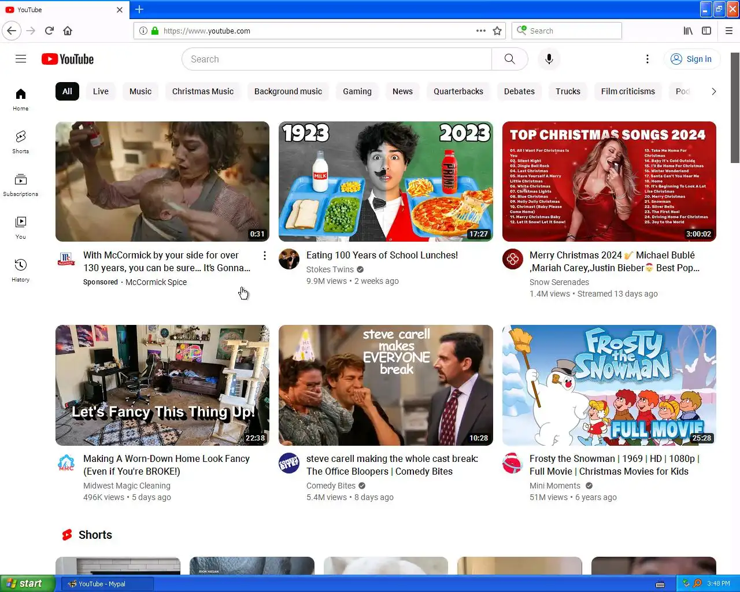
Task: Select the Trucks filter chip
Action: (x=568, y=91)
